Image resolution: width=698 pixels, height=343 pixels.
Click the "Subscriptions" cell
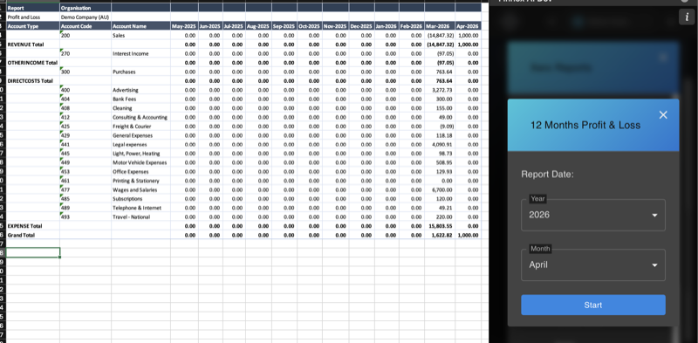point(140,199)
